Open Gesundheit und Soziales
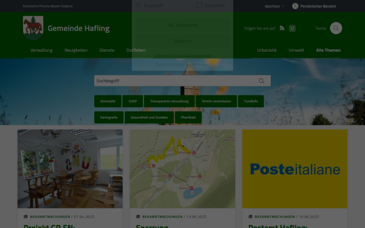 (149, 117)
